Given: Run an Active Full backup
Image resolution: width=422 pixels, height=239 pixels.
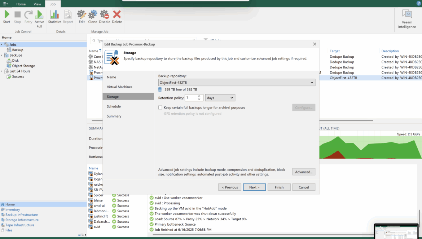Looking at the screenshot, I should click(x=39, y=19).
